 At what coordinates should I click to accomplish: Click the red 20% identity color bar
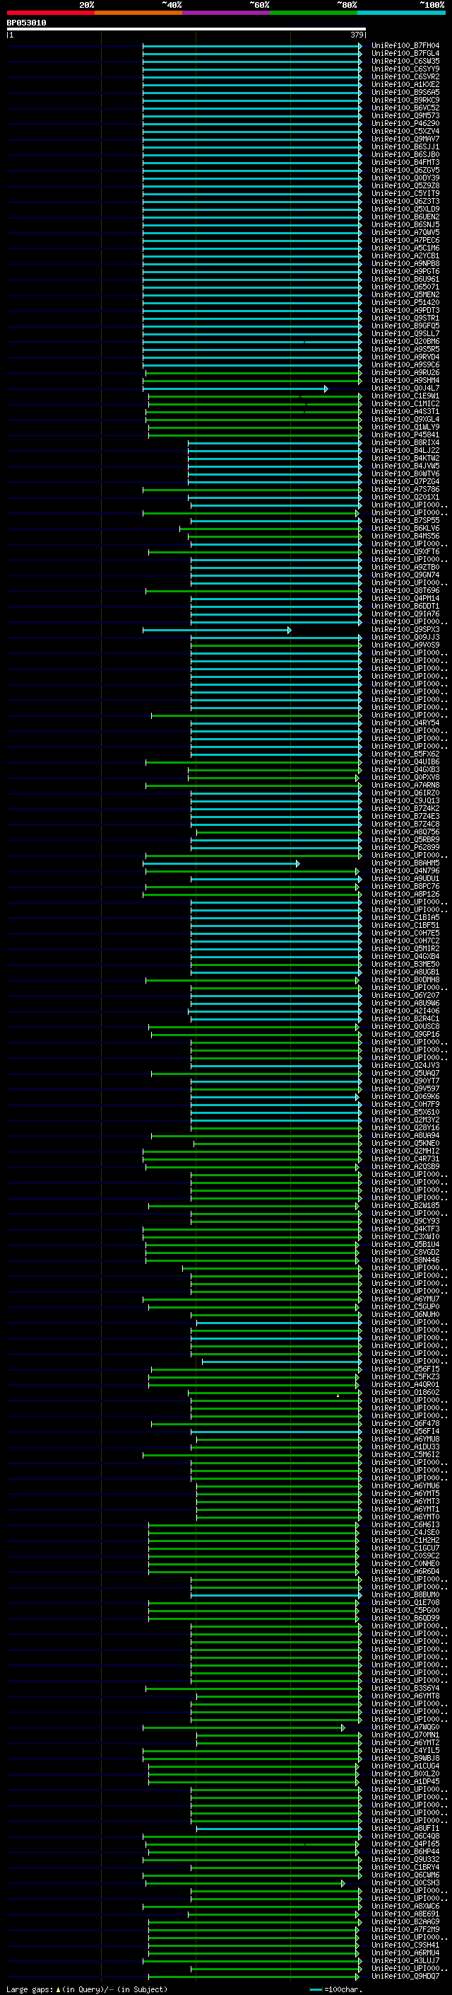point(51,13)
